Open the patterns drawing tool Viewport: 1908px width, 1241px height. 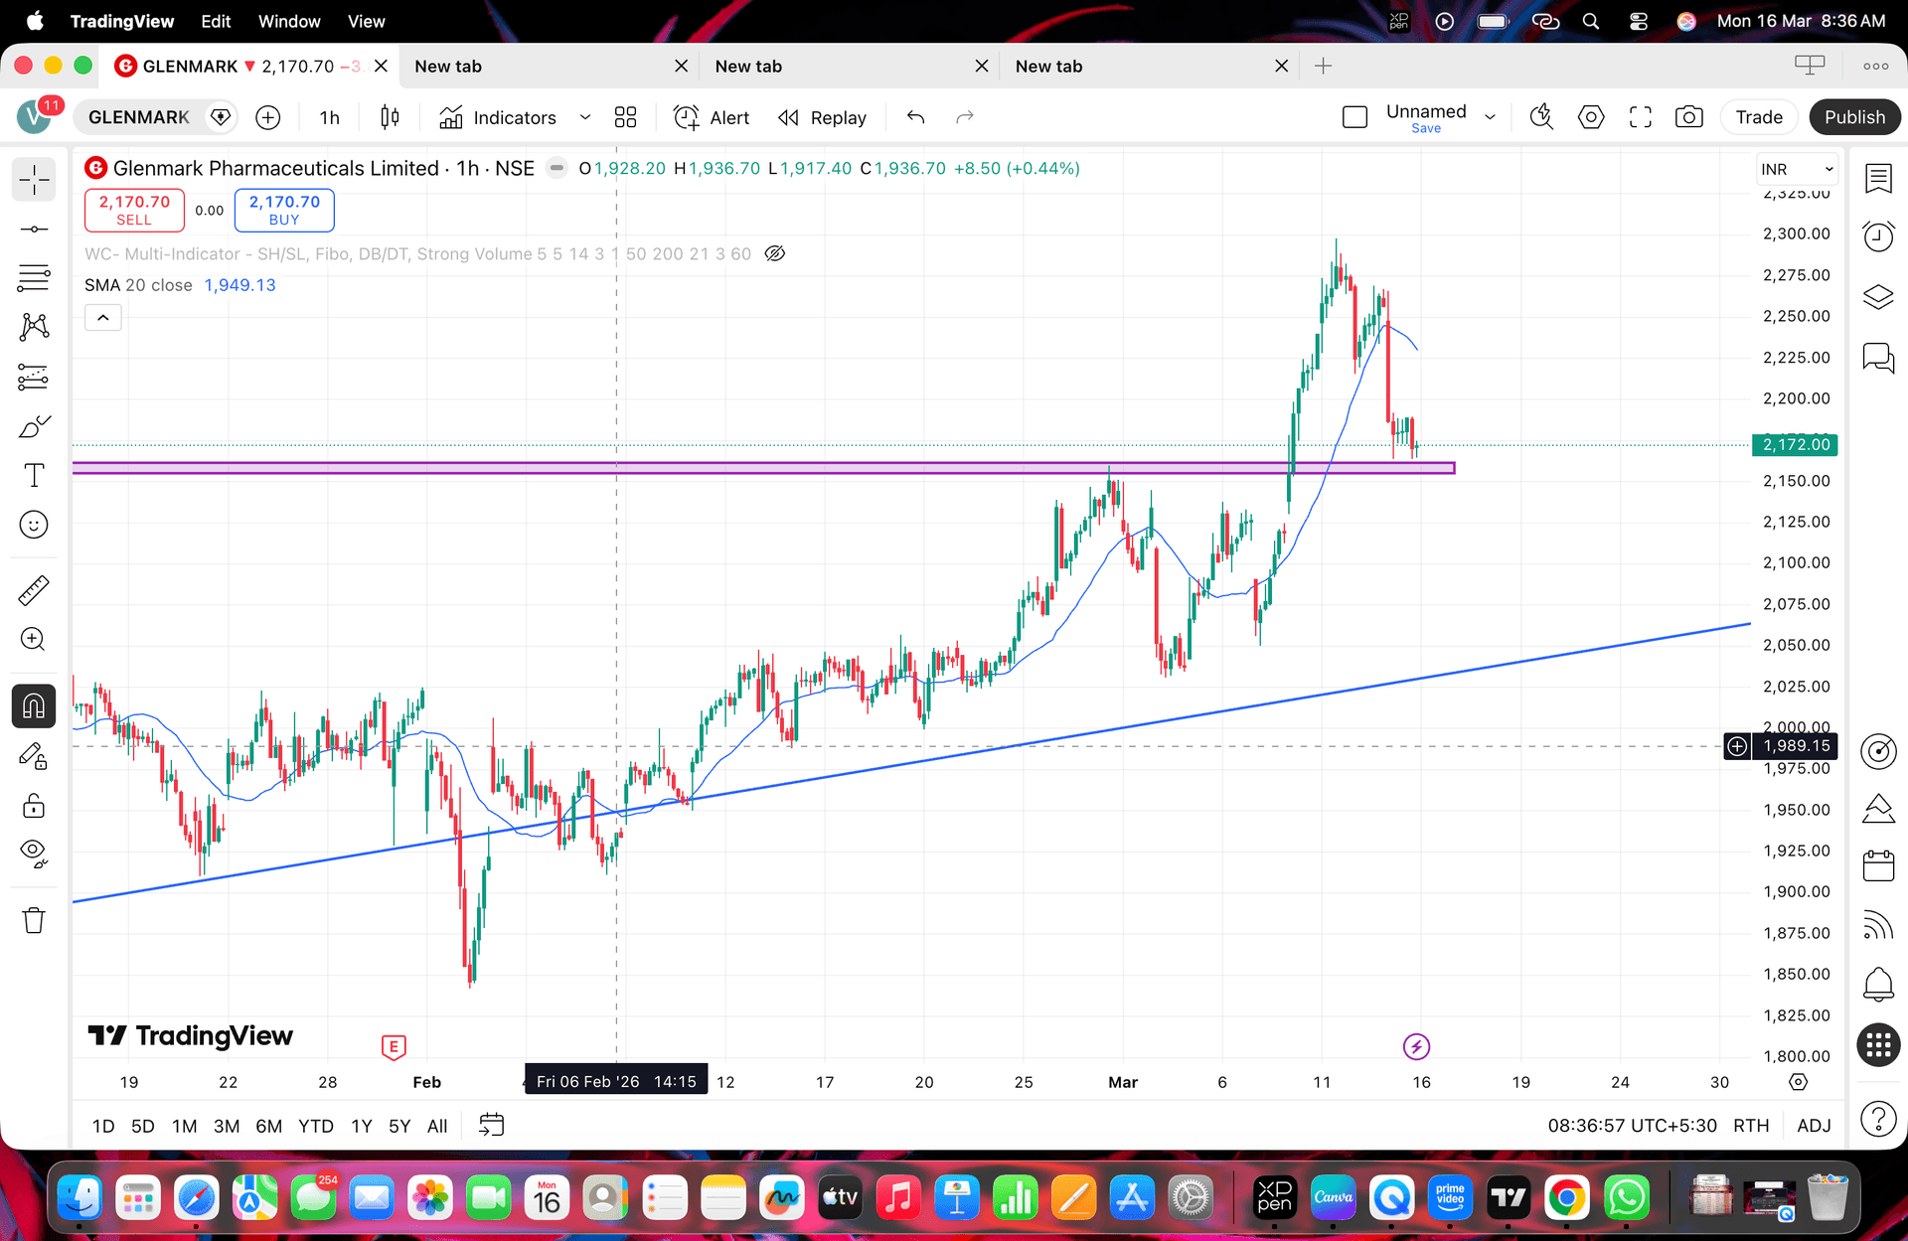34,327
